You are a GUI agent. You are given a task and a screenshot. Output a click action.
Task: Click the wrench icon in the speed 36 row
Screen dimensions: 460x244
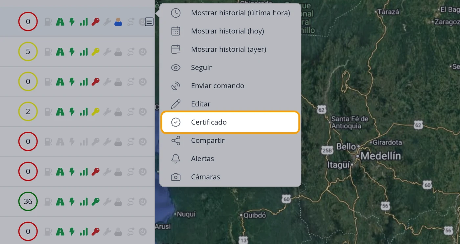(107, 201)
